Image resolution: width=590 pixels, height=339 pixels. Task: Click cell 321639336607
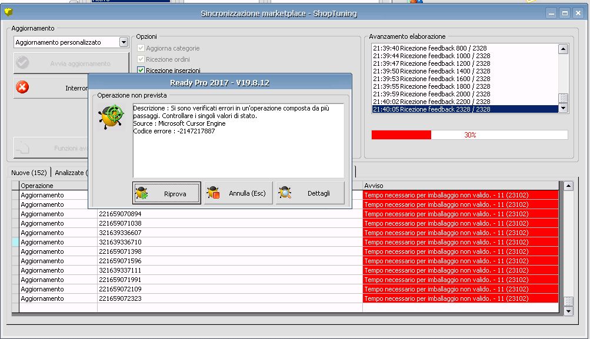230,233
